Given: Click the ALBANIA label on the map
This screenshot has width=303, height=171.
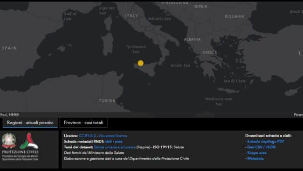Looking at the screenshot, I should point(192,39).
